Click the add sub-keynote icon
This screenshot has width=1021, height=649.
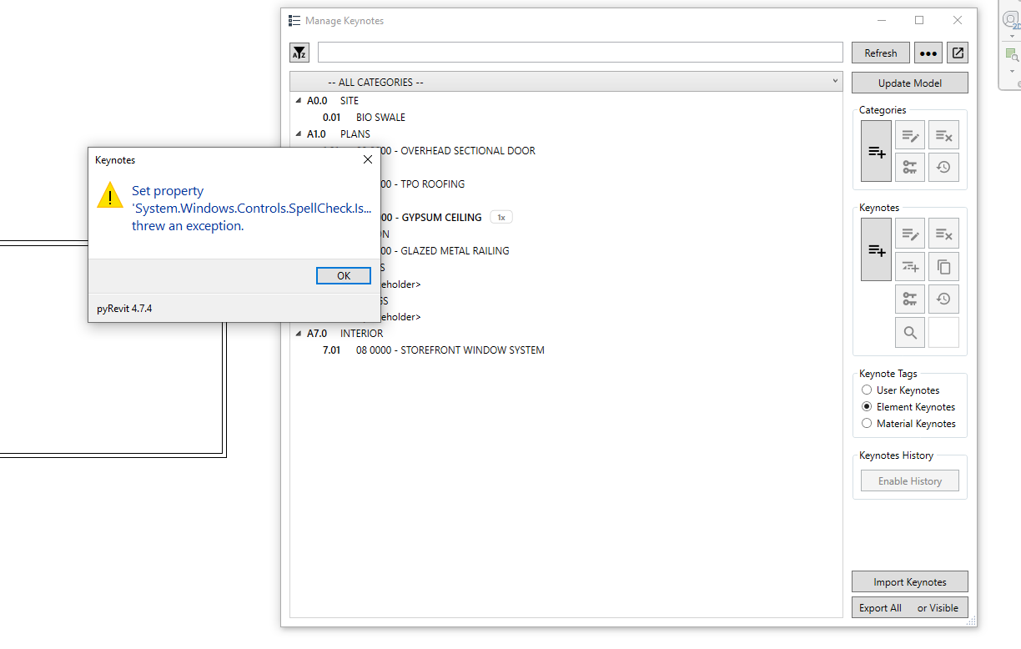click(910, 266)
